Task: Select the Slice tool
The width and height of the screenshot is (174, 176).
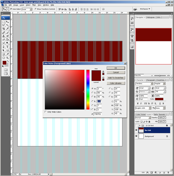Action: coord(7,28)
